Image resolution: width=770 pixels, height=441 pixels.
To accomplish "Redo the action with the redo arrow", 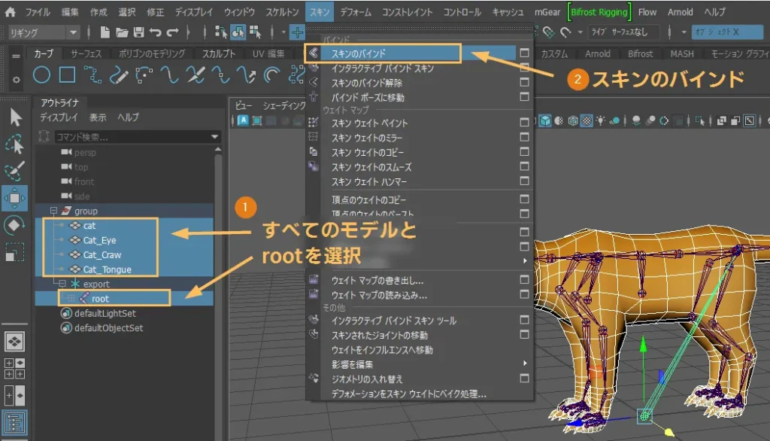I will pos(173,32).
